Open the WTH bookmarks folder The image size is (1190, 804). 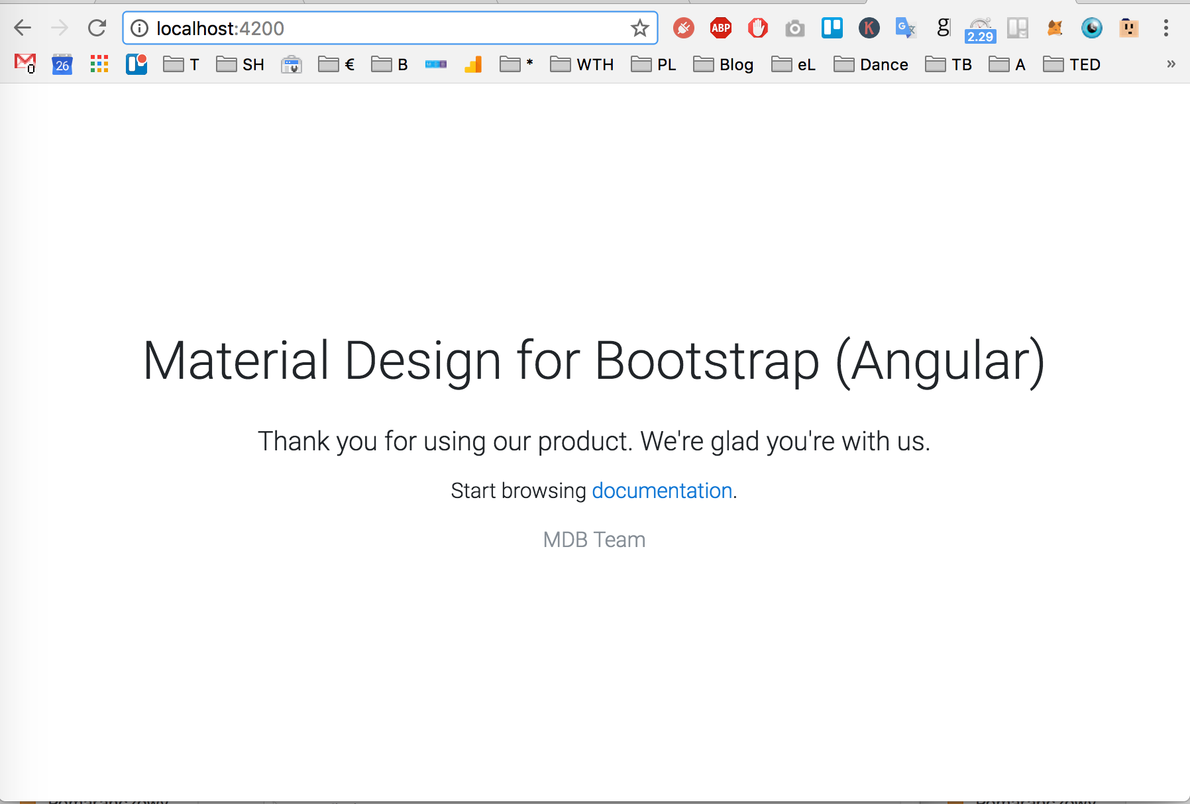pyautogui.click(x=582, y=64)
